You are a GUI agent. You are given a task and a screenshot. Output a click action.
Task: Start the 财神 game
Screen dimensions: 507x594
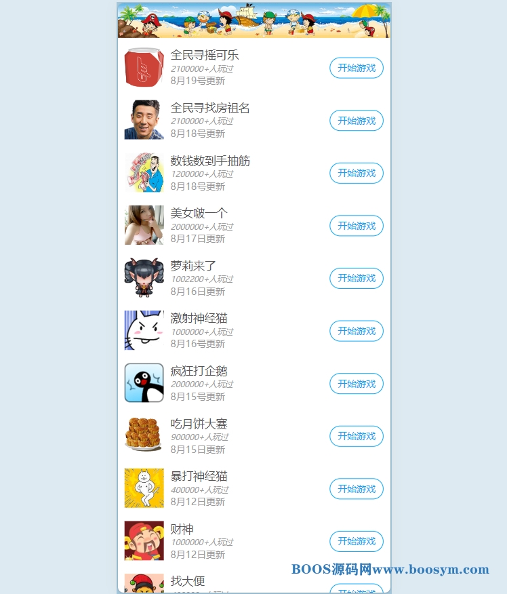coord(357,541)
